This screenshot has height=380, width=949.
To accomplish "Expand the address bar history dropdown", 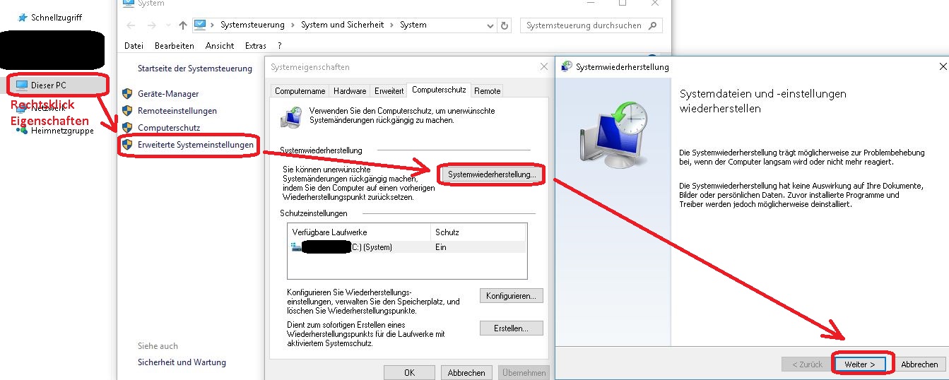I will coord(490,25).
